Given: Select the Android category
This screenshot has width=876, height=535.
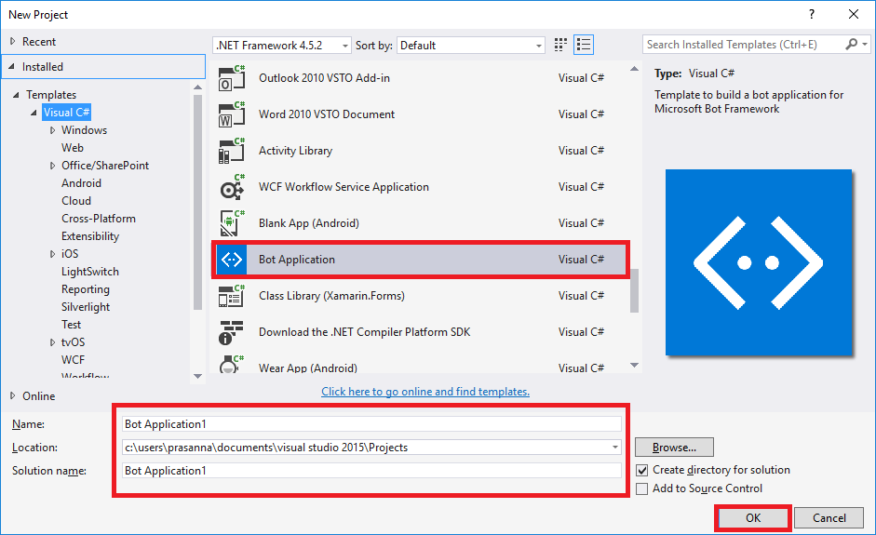Looking at the screenshot, I should [82, 183].
